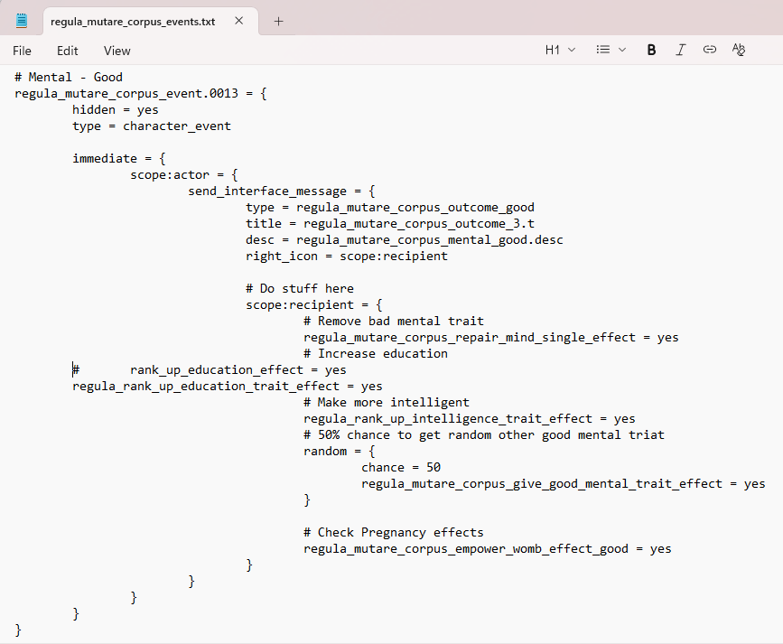Viewport: 783px width, 644px height.
Task: Click the 'random = {' line
Action: pyautogui.click(x=340, y=451)
